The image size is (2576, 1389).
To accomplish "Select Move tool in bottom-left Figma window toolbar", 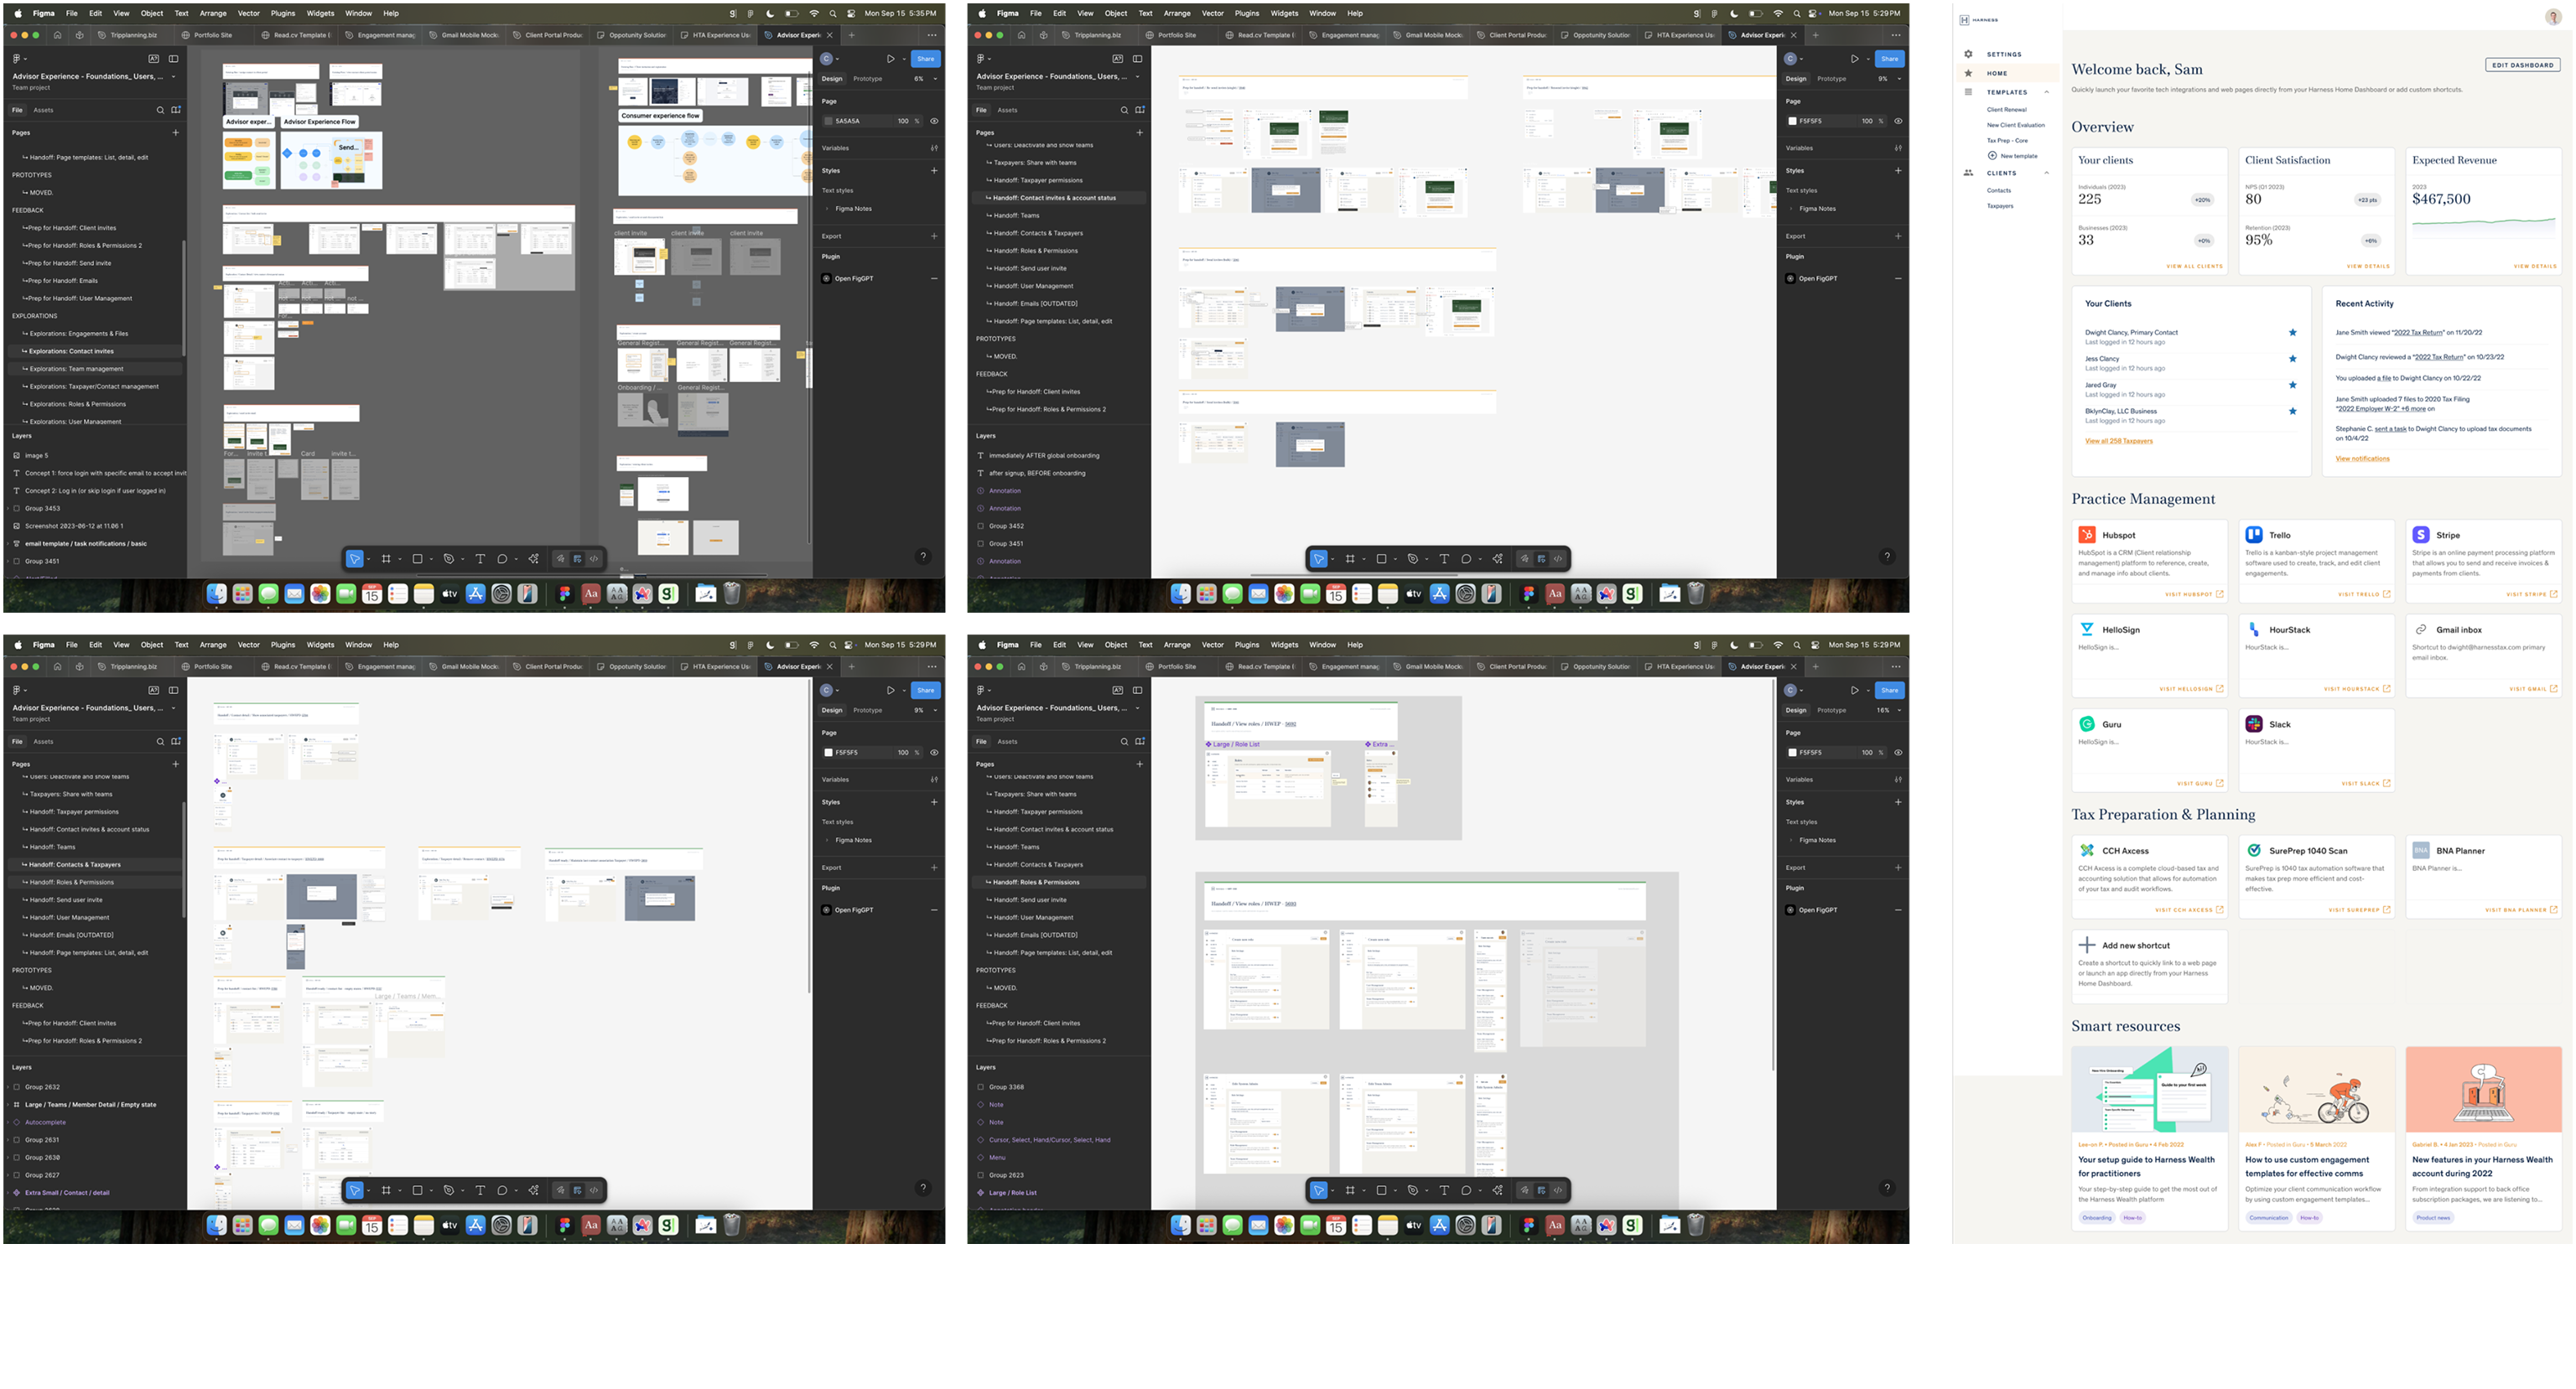I will point(355,1190).
